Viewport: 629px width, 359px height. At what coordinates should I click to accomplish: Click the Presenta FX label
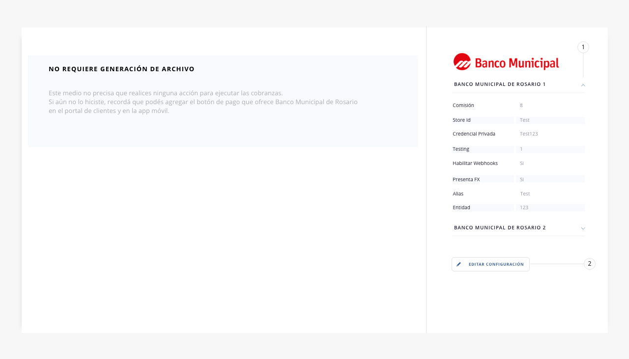[466, 180]
